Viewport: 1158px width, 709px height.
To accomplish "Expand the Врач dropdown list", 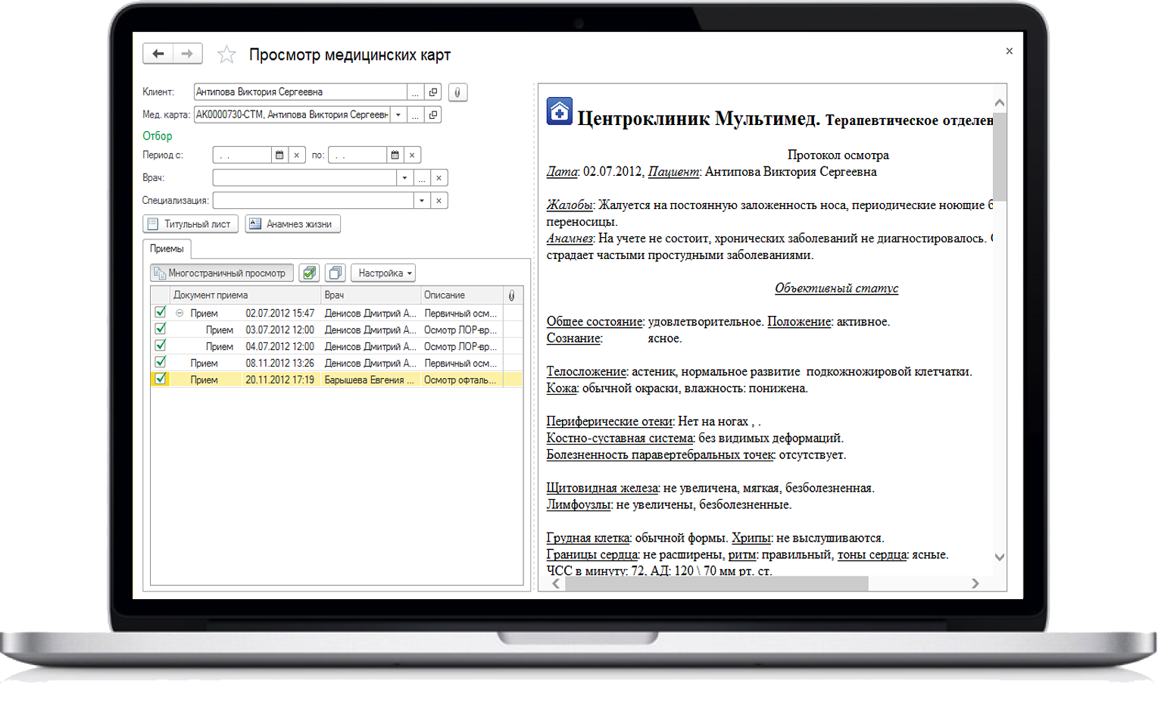I will [x=404, y=178].
